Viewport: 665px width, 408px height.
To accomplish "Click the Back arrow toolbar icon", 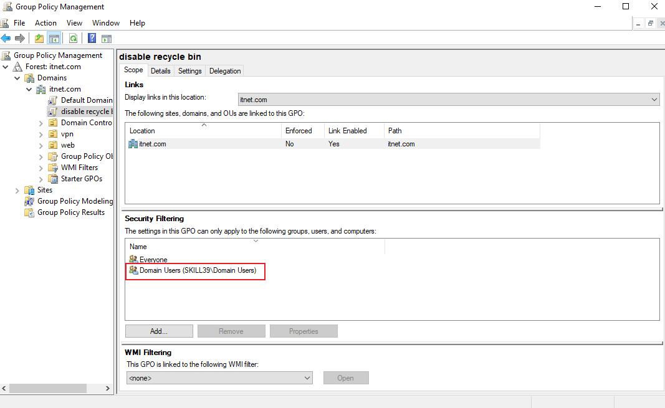I will (6, 39).
